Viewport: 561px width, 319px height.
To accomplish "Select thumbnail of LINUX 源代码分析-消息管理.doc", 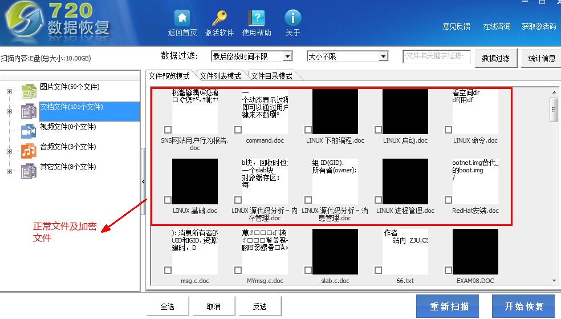I will pyautogui.click(x=335, y=181).
